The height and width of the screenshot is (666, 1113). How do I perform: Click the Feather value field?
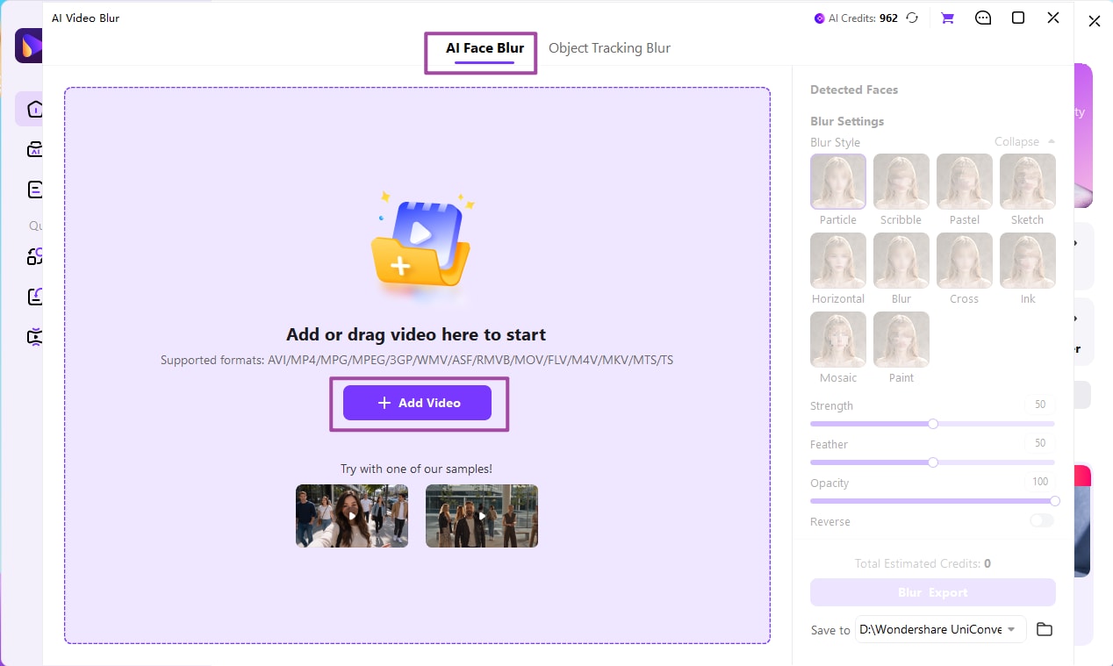click(1039, 443)
